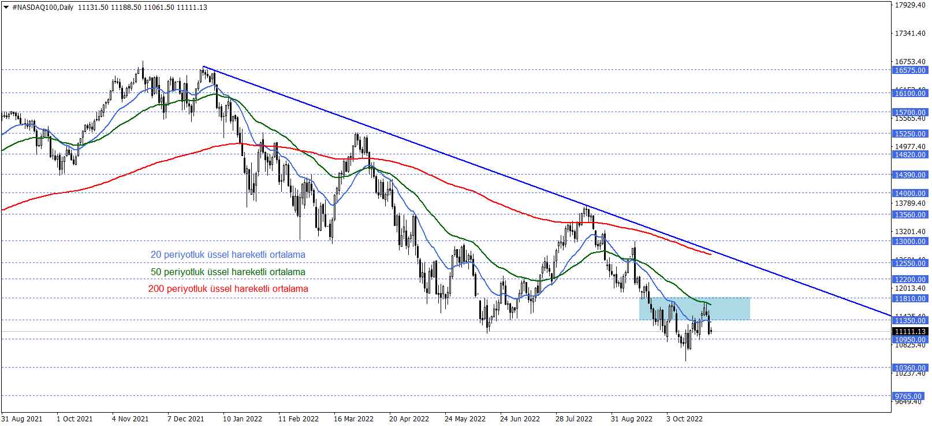Image resolution: width=932 pixels, height=426 pixels.
Task: Click the 10 Jan 2022 date label
Action: tap(243, 419)
